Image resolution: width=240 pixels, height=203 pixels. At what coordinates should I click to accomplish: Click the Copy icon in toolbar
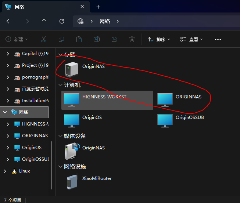click(x=61, y=39)
